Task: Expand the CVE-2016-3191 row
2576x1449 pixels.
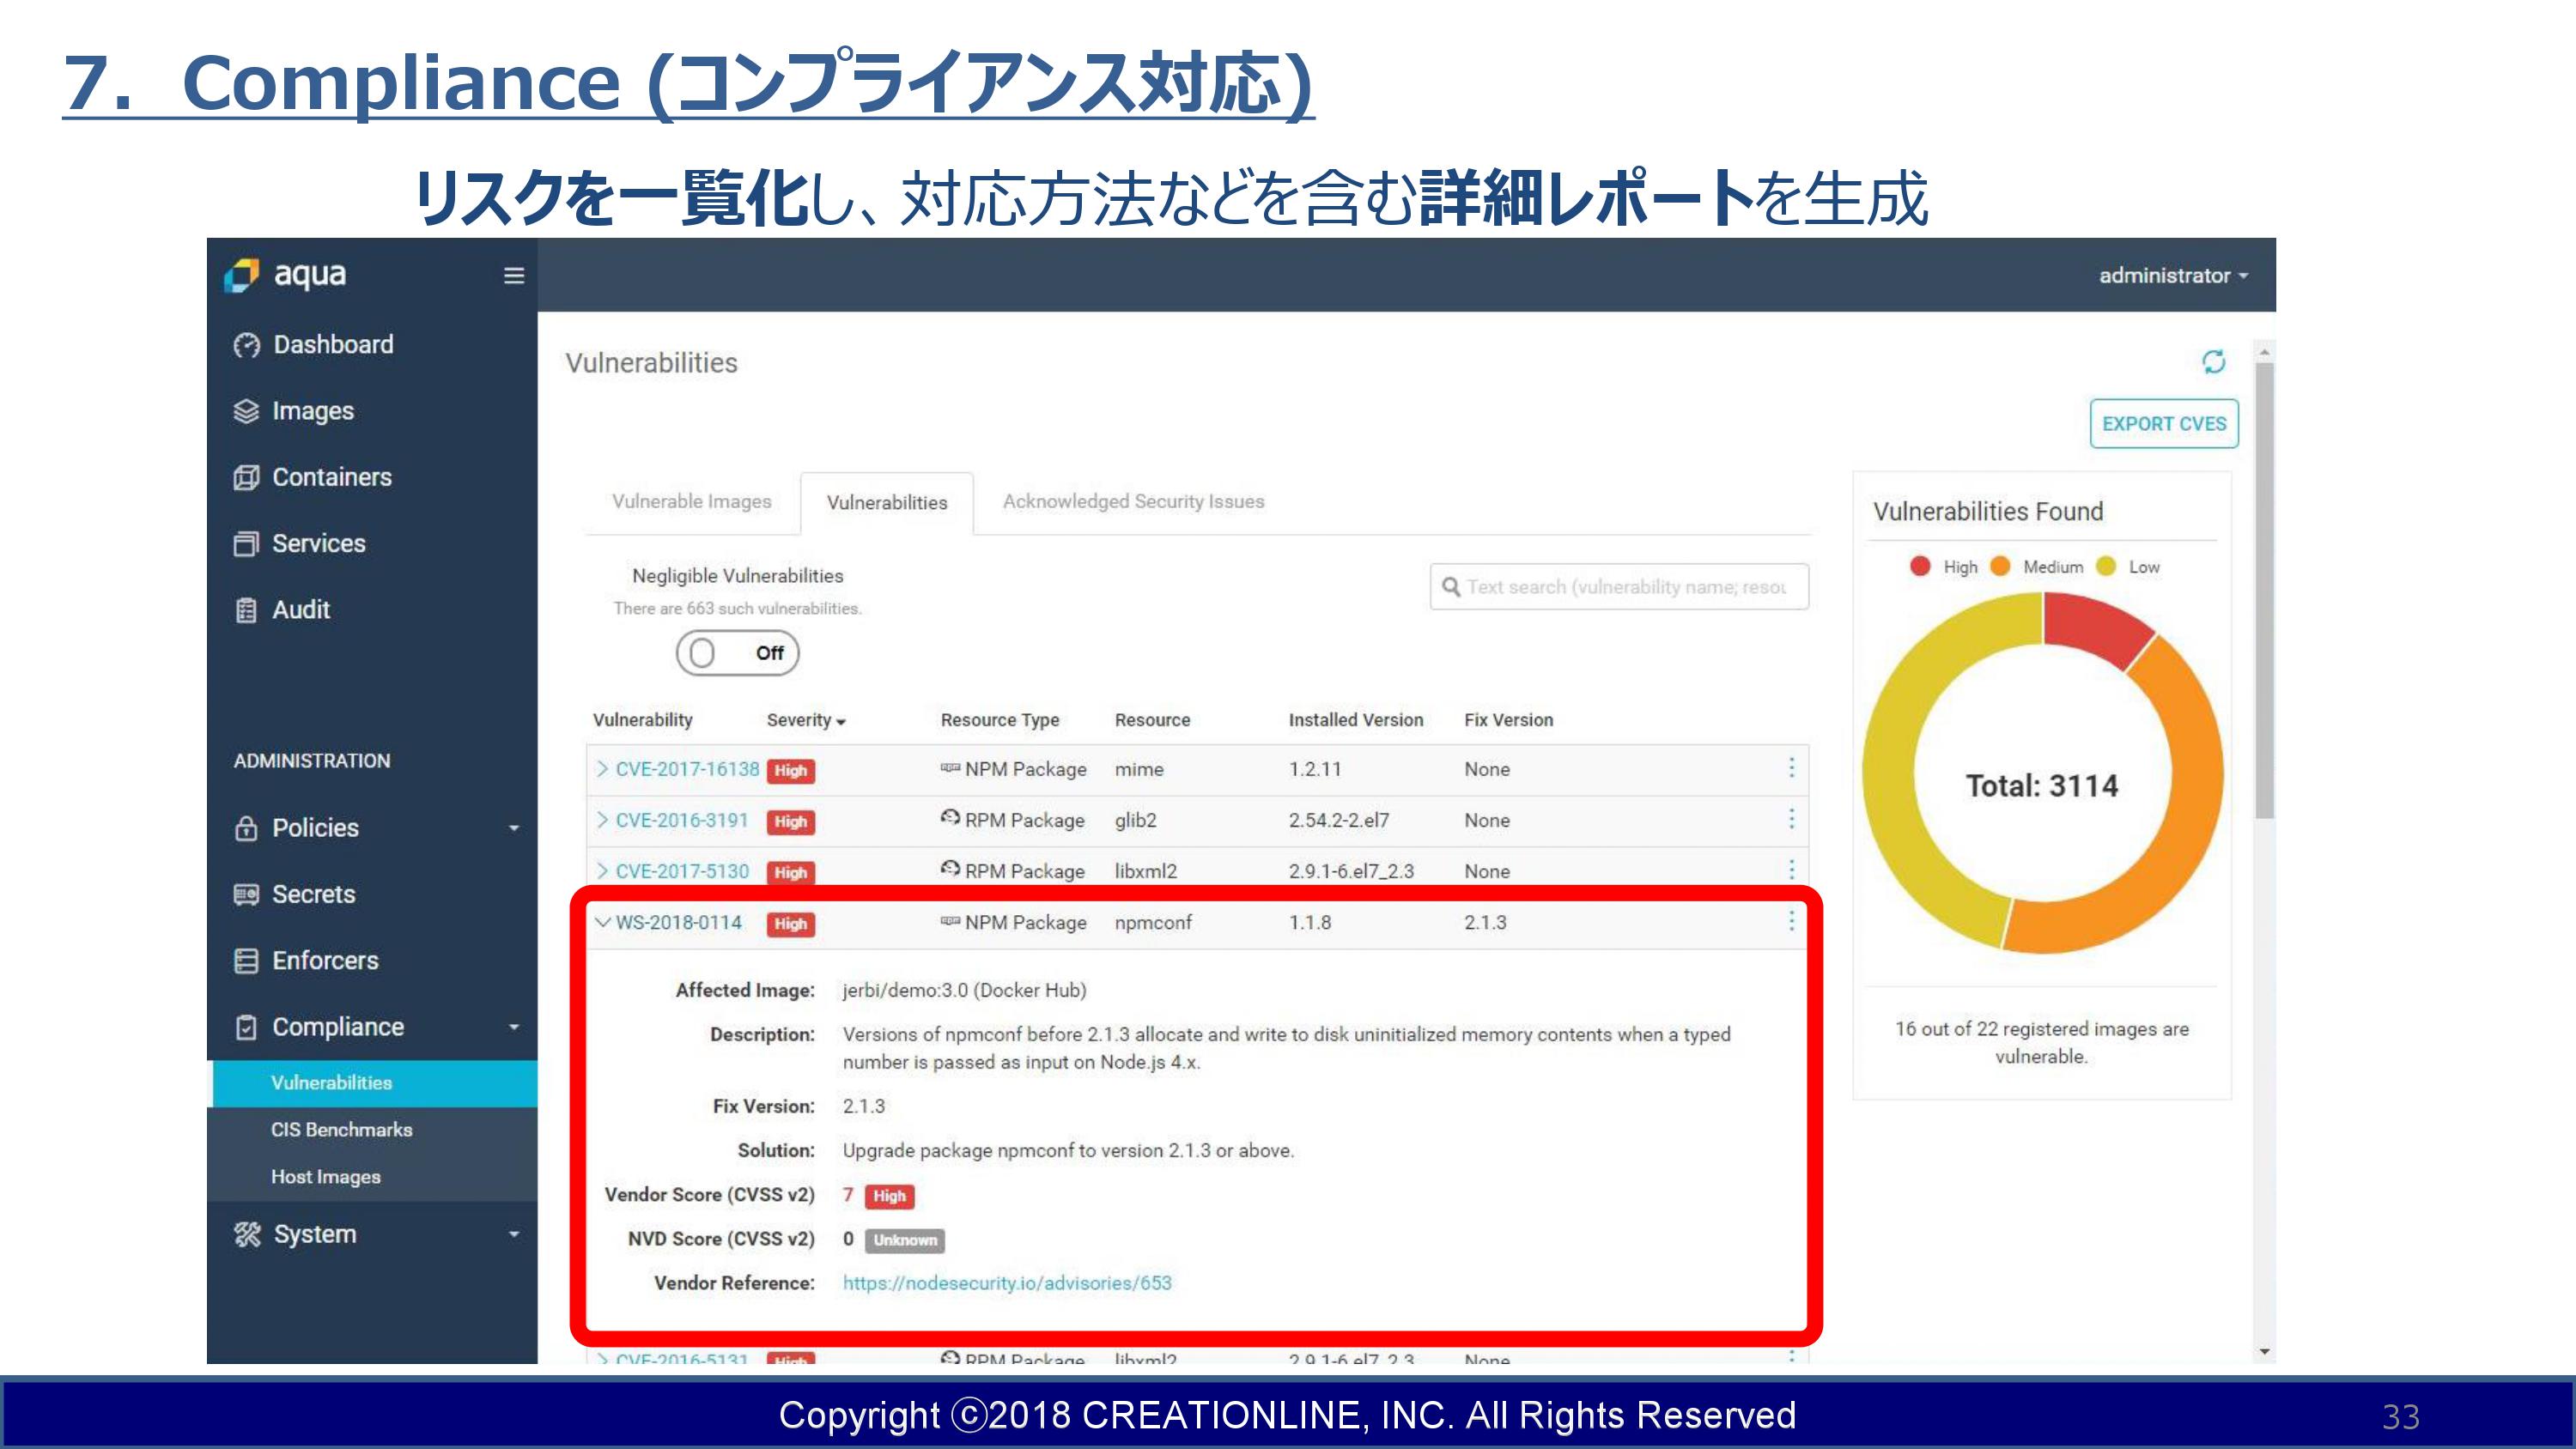Action: coord(602,820)
